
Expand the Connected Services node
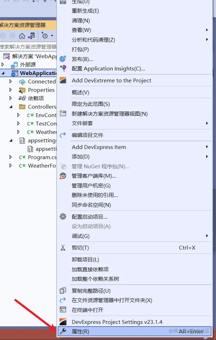pos(11,82)
